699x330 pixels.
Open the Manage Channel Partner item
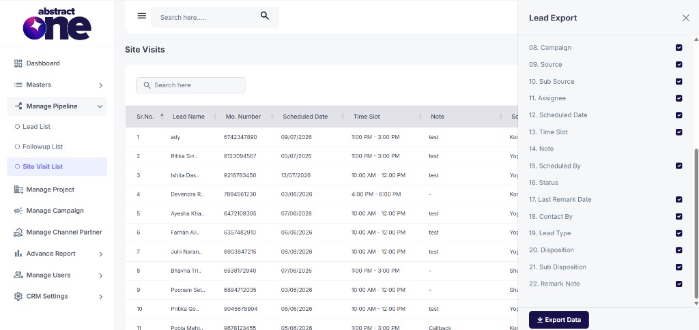57,232
